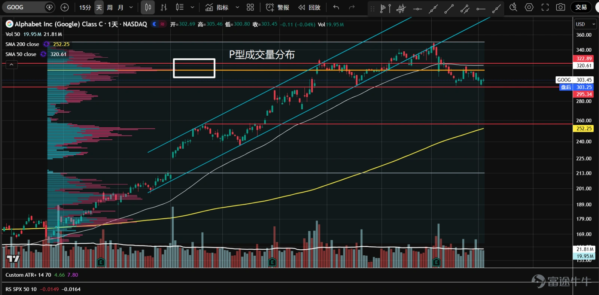This screenshot has width=599, height=295.
Task: Click the 320.61 SMA price label
Action: 584,66
